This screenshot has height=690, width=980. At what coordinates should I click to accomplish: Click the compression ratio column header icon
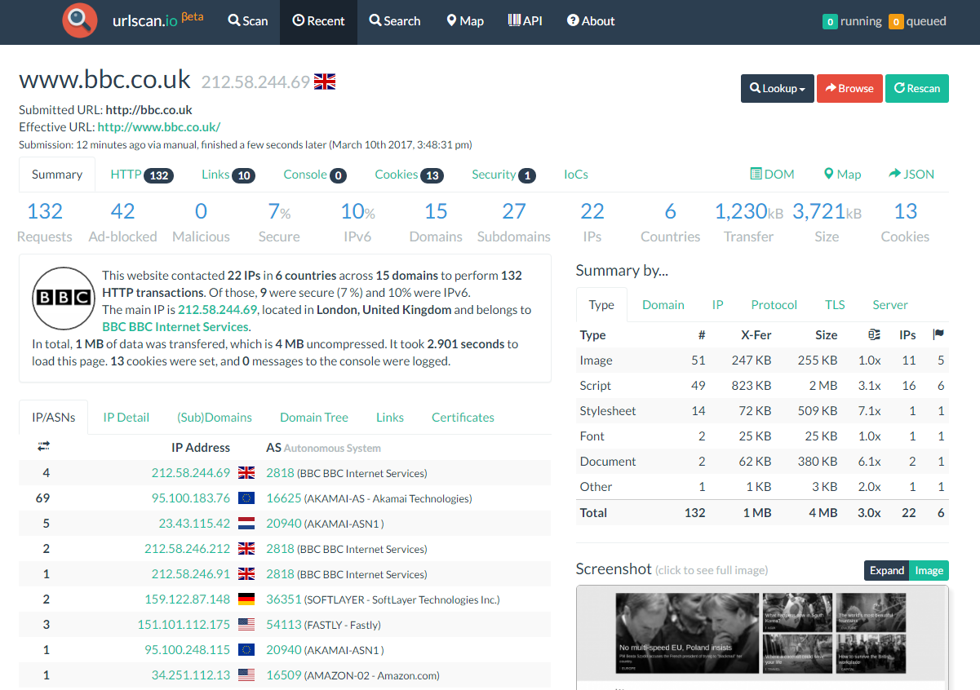pos(874,334)
